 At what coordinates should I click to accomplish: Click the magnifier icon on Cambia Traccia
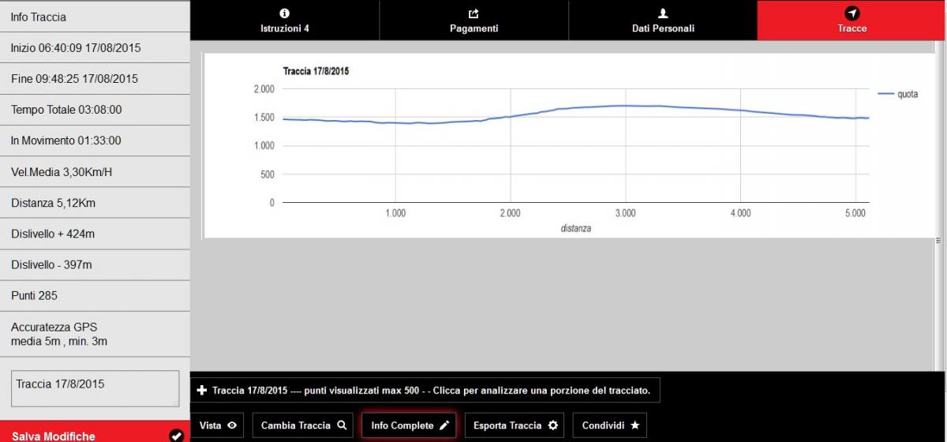(x=342, y=425)
